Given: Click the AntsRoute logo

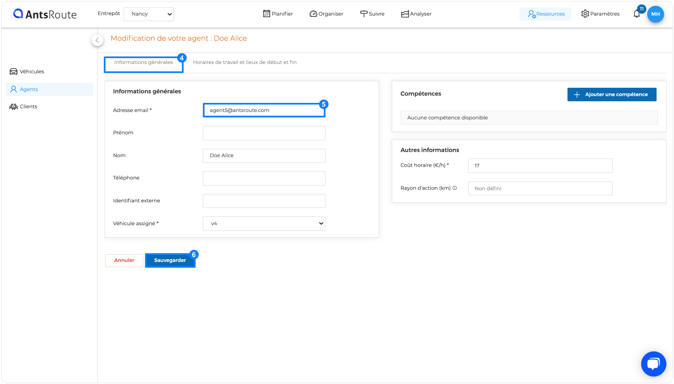Looking at the screenshot, I should coord(45,14).
